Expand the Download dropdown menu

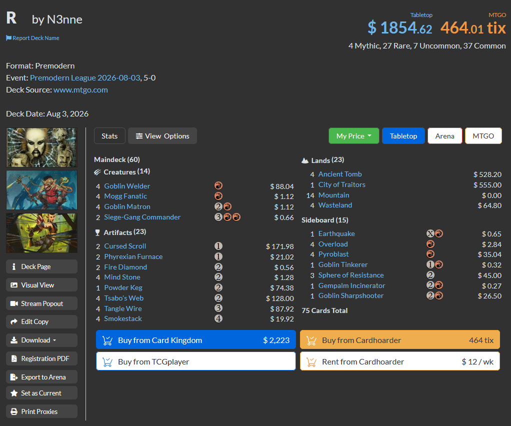pos(41,340)
